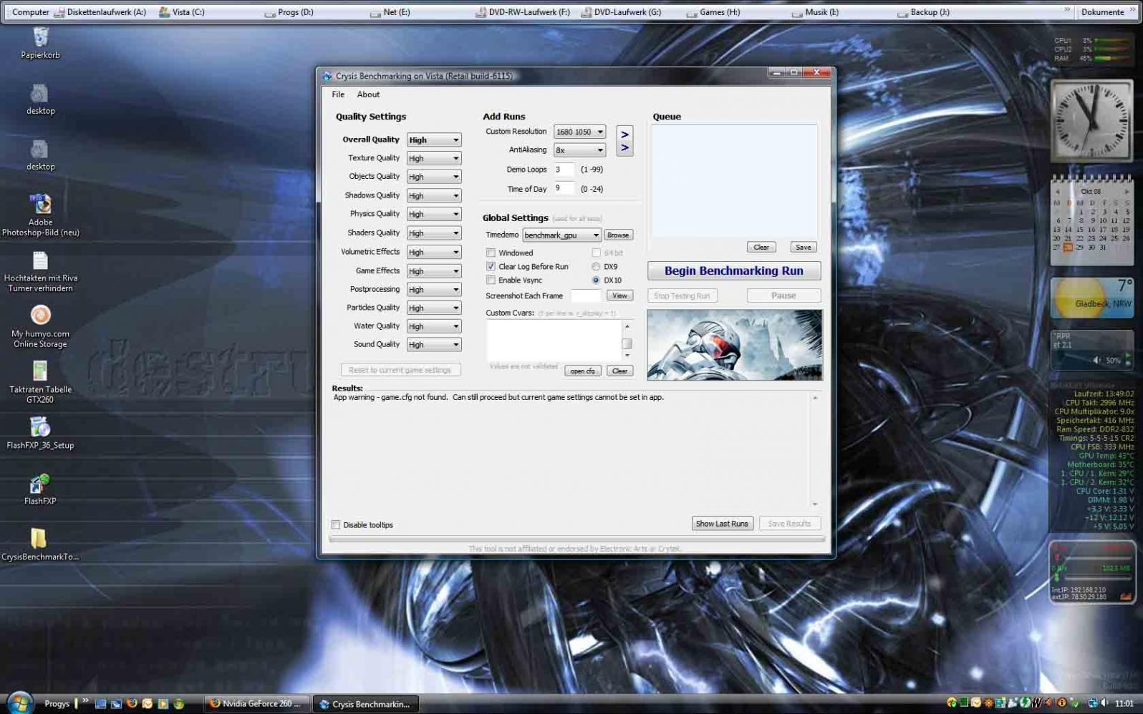Click the orange info icon in tray
The width and height of the screenshot is (1143, 714).
click(1062, 703)
